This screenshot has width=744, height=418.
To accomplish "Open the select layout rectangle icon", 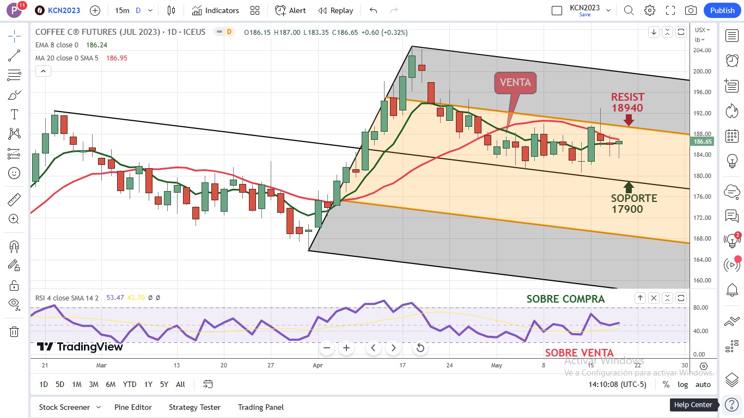I will click(557, 10).
